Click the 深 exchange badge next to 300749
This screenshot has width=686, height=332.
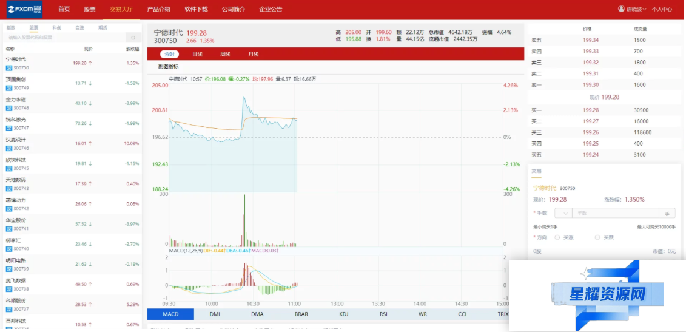pyautogui.click(x=8, y=88)
